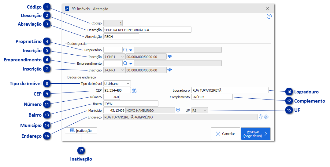Select the Logradouro input field
The image size is (330, 167).
tap(229, 90)
